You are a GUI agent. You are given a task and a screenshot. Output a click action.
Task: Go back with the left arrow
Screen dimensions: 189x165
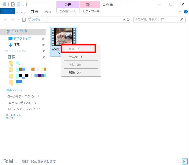point(5,19)
